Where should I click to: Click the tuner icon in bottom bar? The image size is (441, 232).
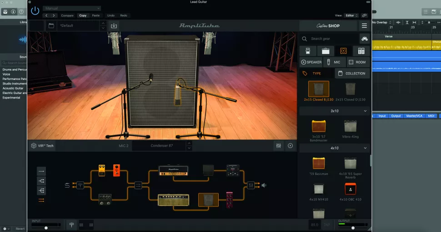point(72,224)
